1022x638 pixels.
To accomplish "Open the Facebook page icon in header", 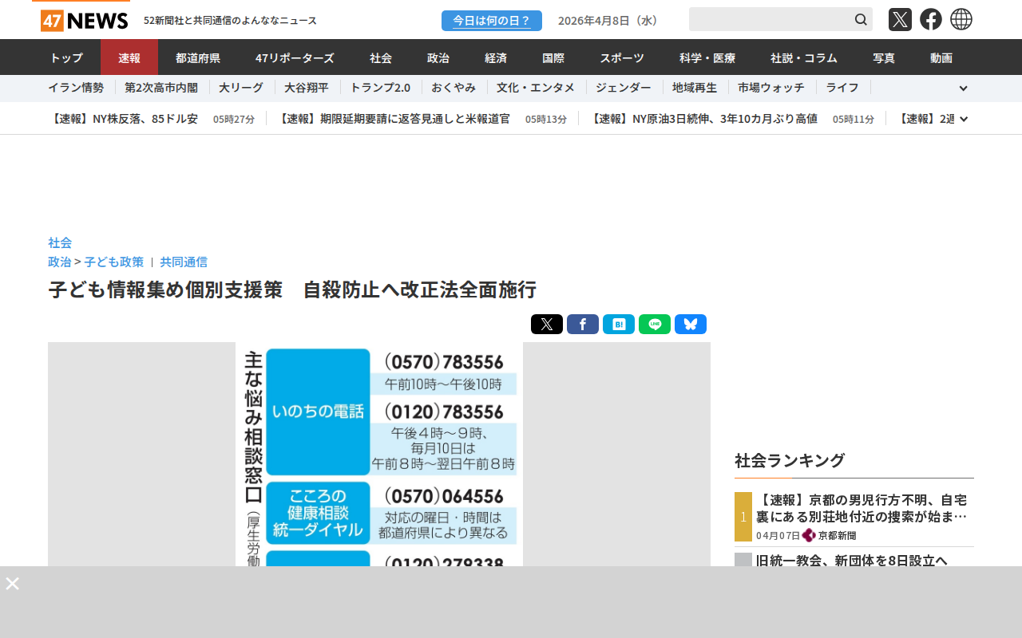I will tap(930, 20).
